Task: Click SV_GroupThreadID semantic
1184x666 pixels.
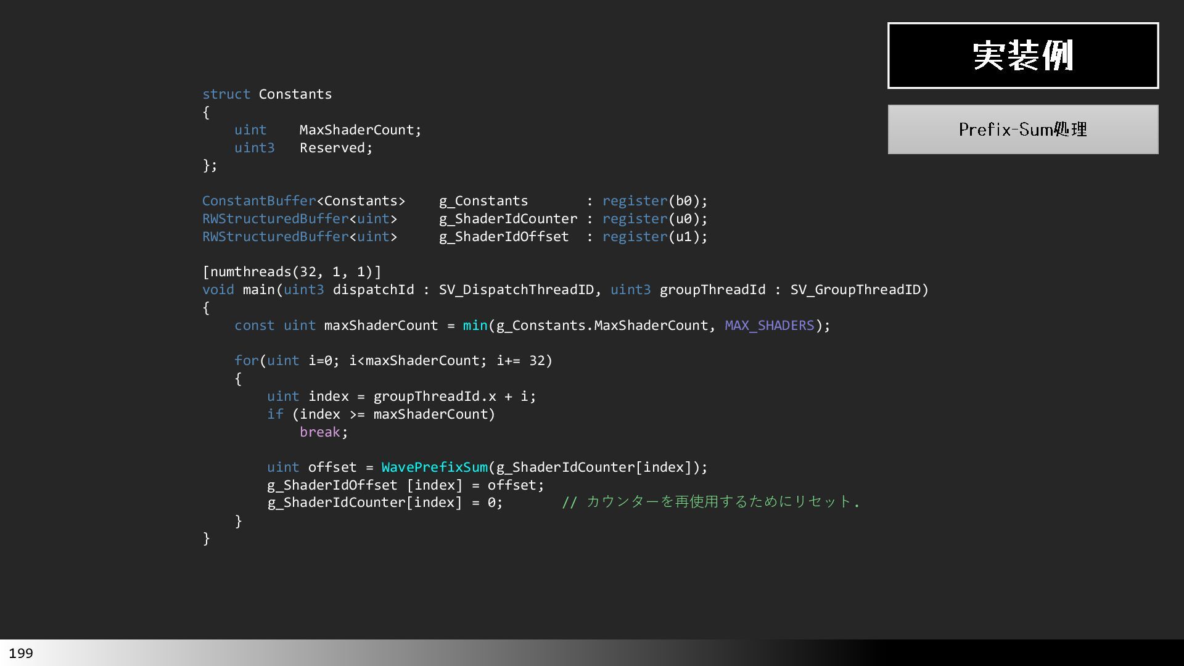Action: [855, 290]
